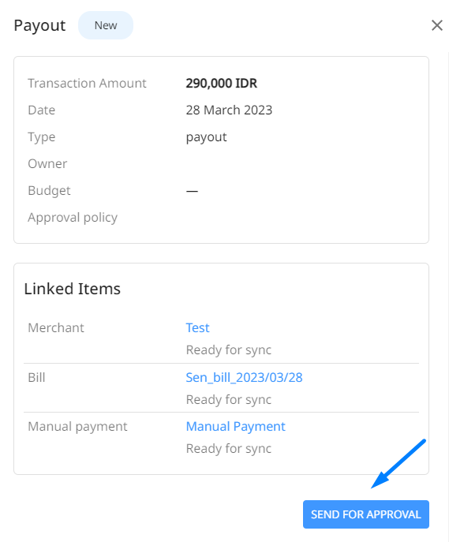Send the payout for approval

366,514
